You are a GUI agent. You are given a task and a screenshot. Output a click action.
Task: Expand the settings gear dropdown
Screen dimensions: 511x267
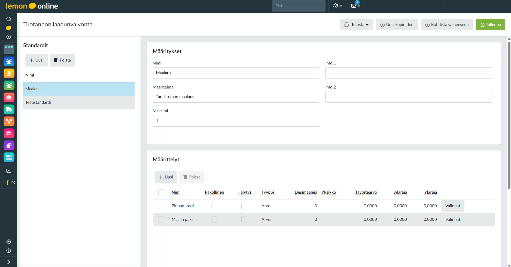coord(337,6)
